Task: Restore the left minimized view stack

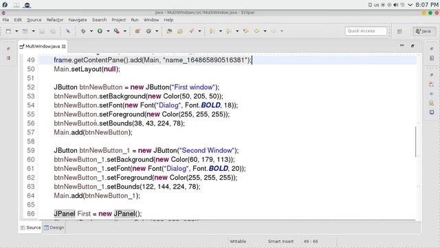Action: (x=8, y=49)
